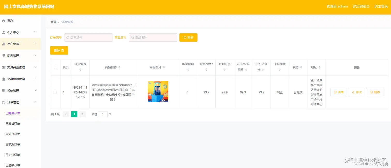Sort by 总价格/总积分 column arrows

click(x=246, y=70)
